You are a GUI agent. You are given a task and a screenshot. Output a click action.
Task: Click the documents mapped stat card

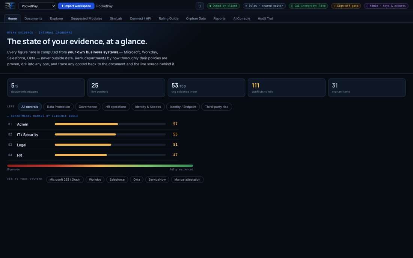[x=46, y=88]
